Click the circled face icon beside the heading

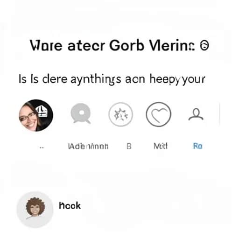coord(204,46)
